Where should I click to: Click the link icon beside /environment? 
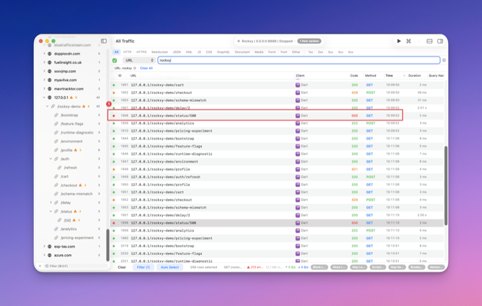coord(56,142)
